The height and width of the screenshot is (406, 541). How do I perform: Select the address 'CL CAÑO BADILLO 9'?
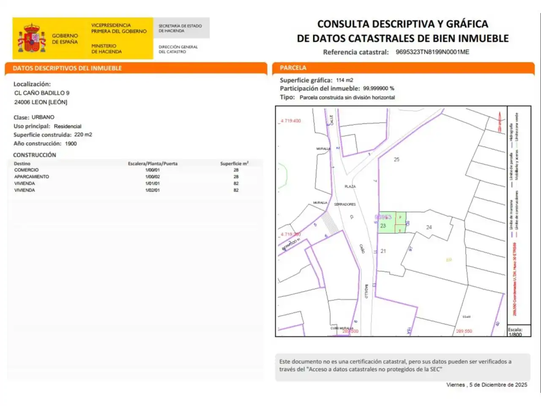point(42,93)
